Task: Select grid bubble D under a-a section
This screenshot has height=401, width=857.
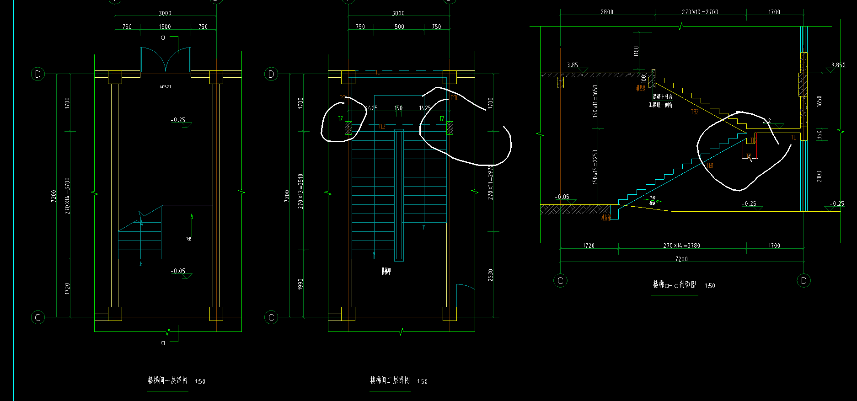Action: [x=803, y=280]
